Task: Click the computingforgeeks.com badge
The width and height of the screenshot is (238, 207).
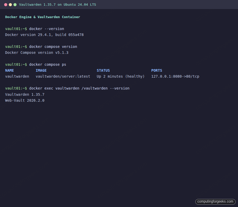Action: 215,202
